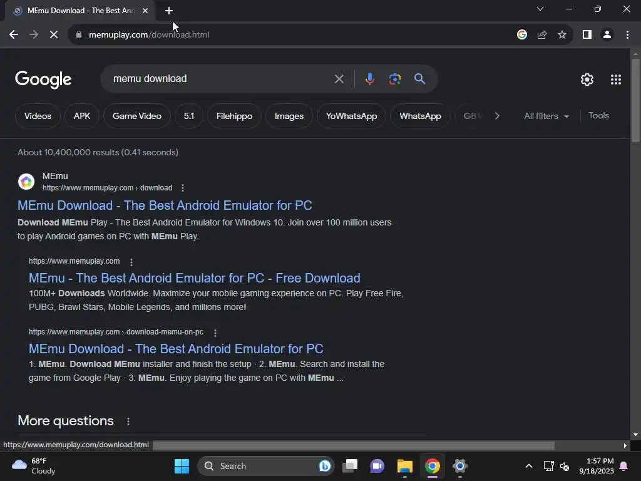Open the Settings gear taskbar app

coord(460,466)
